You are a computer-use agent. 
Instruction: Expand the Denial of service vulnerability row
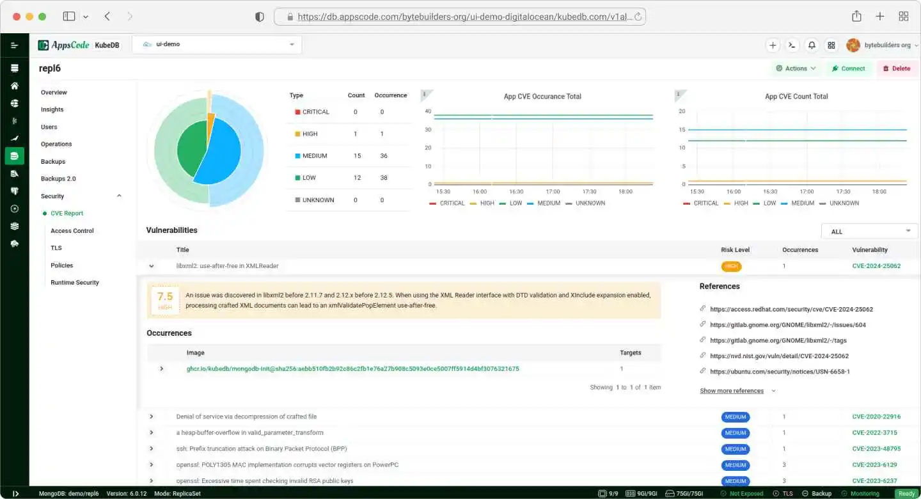[x=152, y=416]
